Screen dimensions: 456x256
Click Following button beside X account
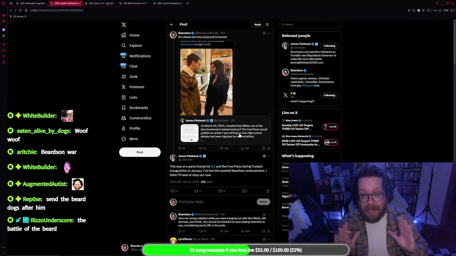(329, 95)
